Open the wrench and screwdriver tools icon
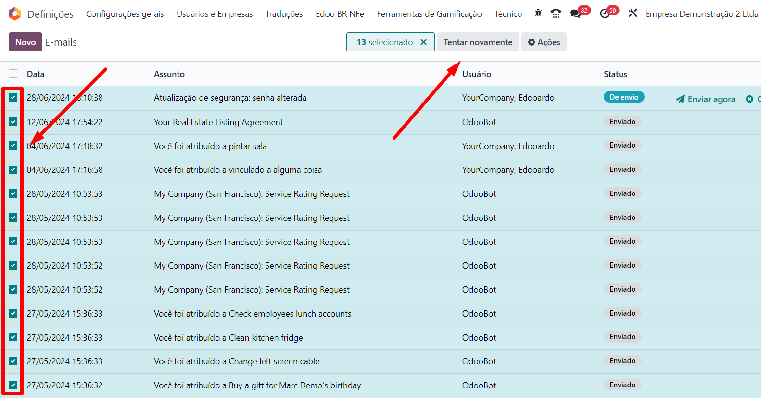The width and height of the screenshot is (761, 398). pos(633,13)
